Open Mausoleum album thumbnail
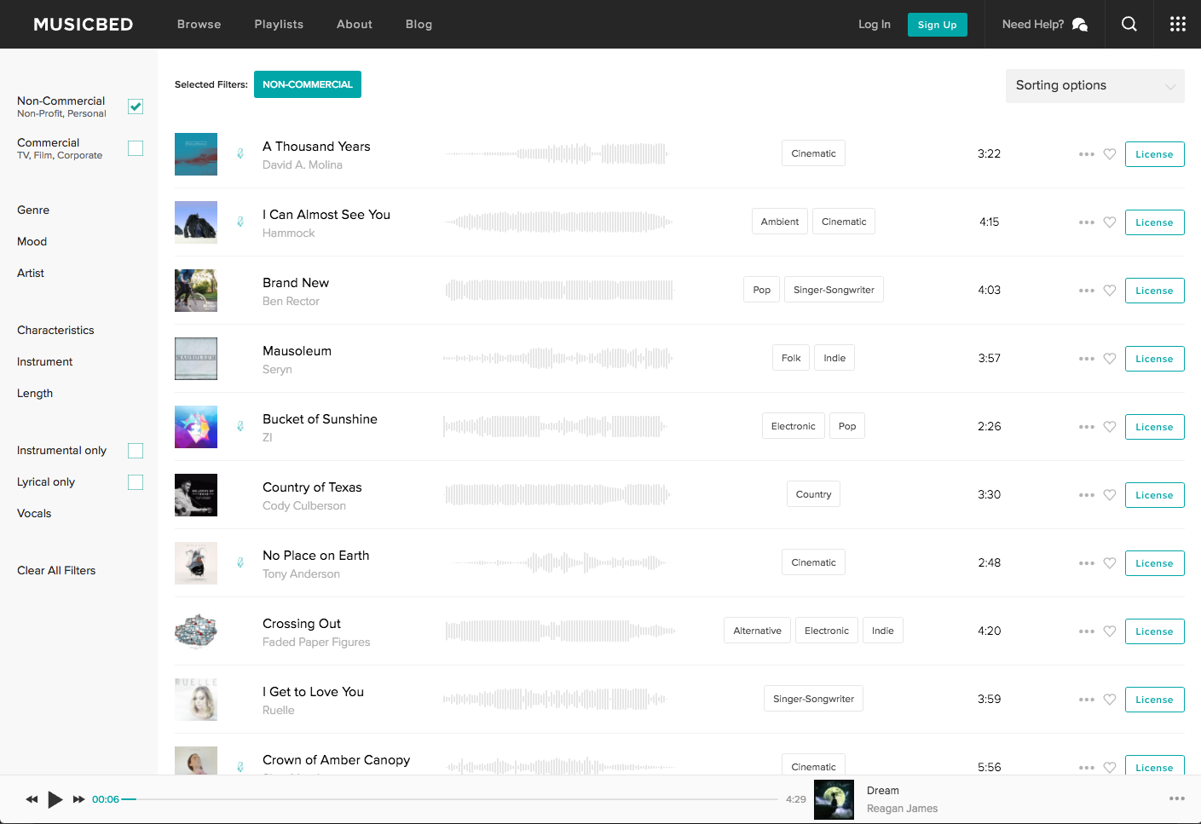Screen dimensions: 1201x824 pyautogui.click(x=196, y=359)
